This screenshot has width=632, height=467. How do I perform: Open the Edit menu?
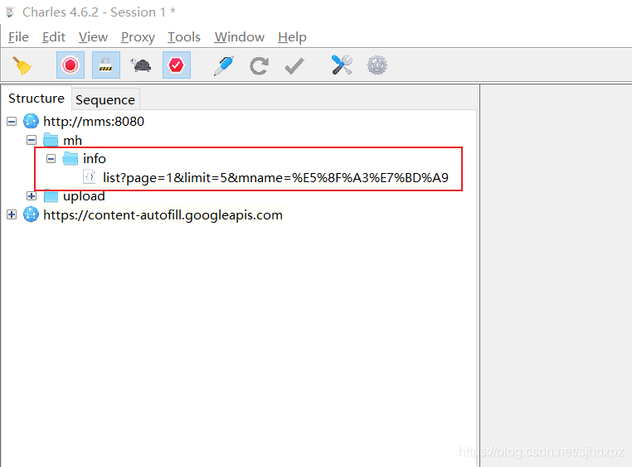pos(54,37)
